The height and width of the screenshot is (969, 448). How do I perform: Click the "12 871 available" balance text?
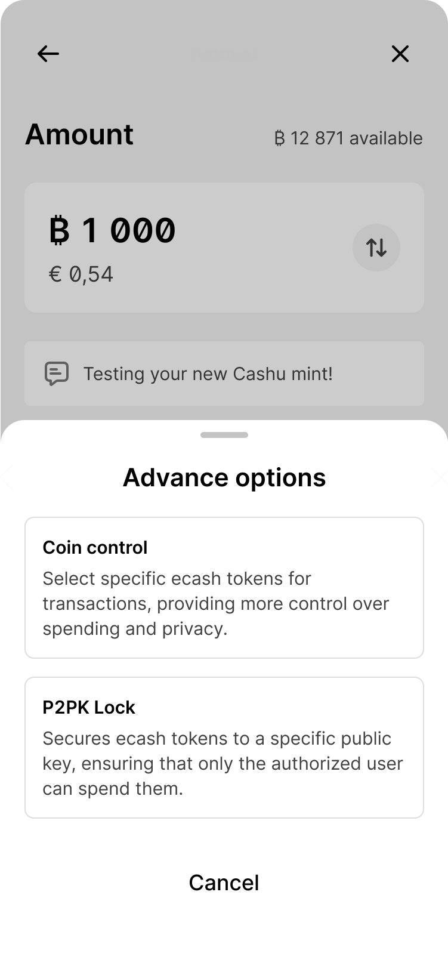356,138
